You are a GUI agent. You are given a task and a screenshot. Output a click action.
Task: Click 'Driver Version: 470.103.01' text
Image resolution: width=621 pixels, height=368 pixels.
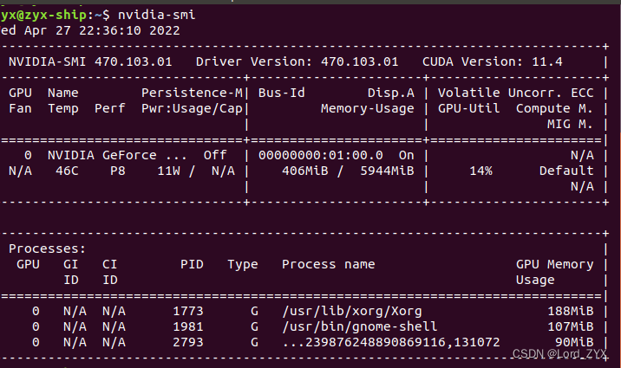pyautogui.click(x=297, y=61)
